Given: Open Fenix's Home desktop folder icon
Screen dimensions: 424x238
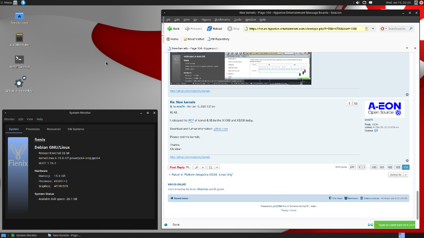Looking at the screenshot, I should [19, 18].
